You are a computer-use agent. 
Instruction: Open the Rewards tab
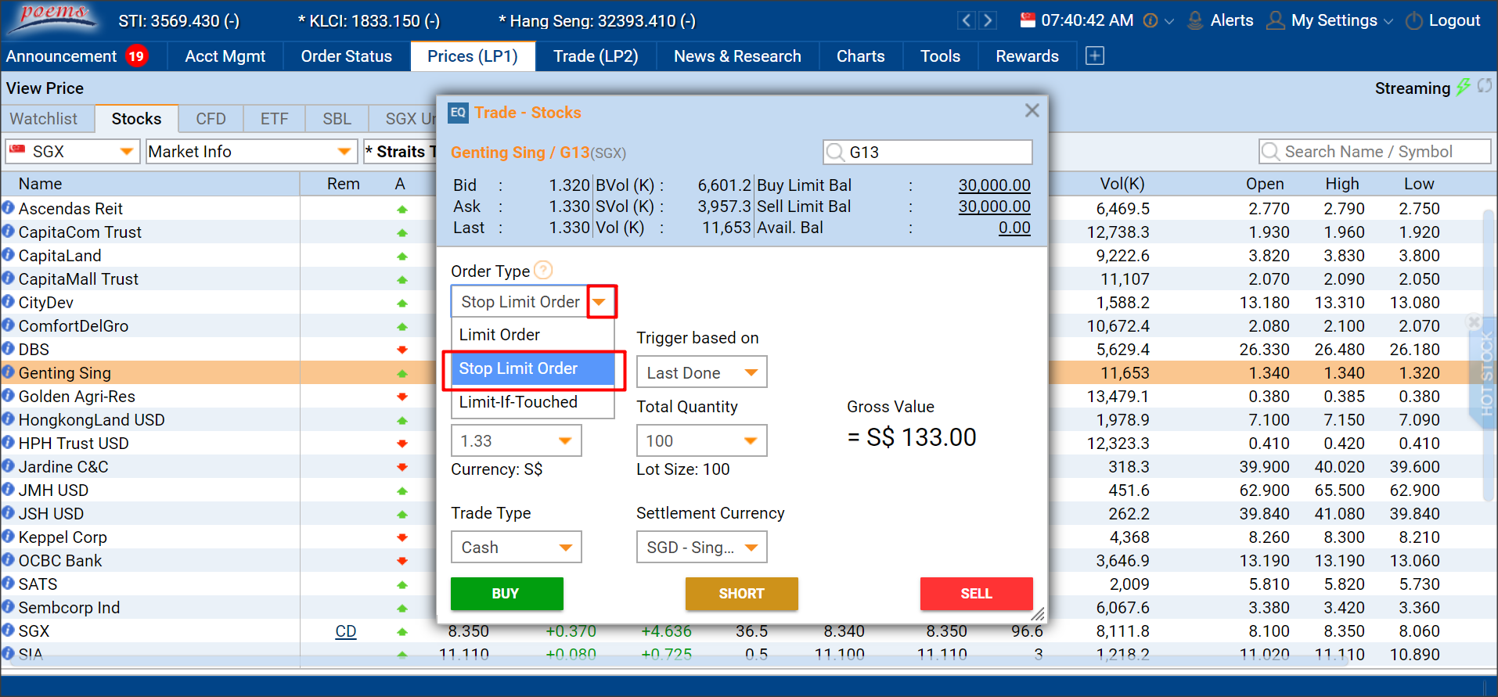click(x=1027, y=56)
